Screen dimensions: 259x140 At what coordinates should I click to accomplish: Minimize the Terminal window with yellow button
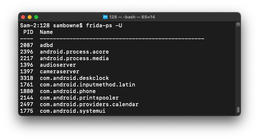pos(30,17)
